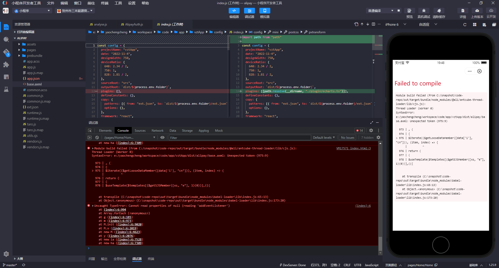Go to next change arrow down
499x268 pixels.
[x=368, y=24]
